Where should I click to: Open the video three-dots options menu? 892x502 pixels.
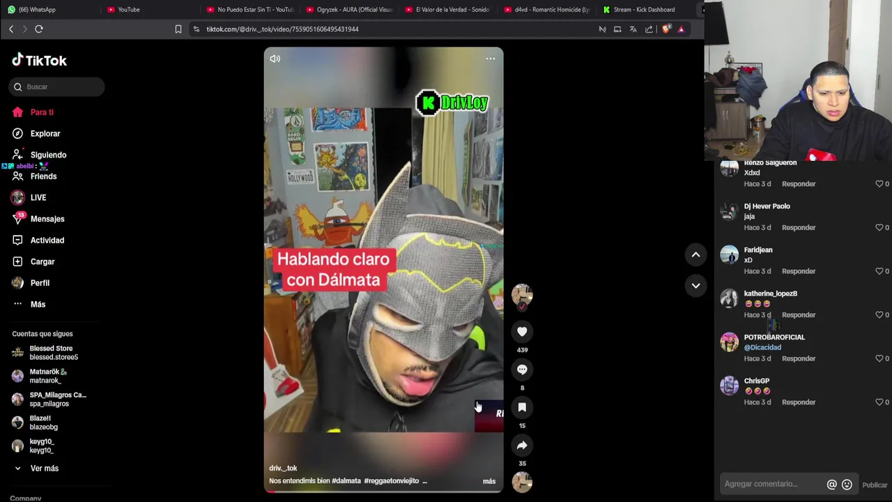point(491,59)
